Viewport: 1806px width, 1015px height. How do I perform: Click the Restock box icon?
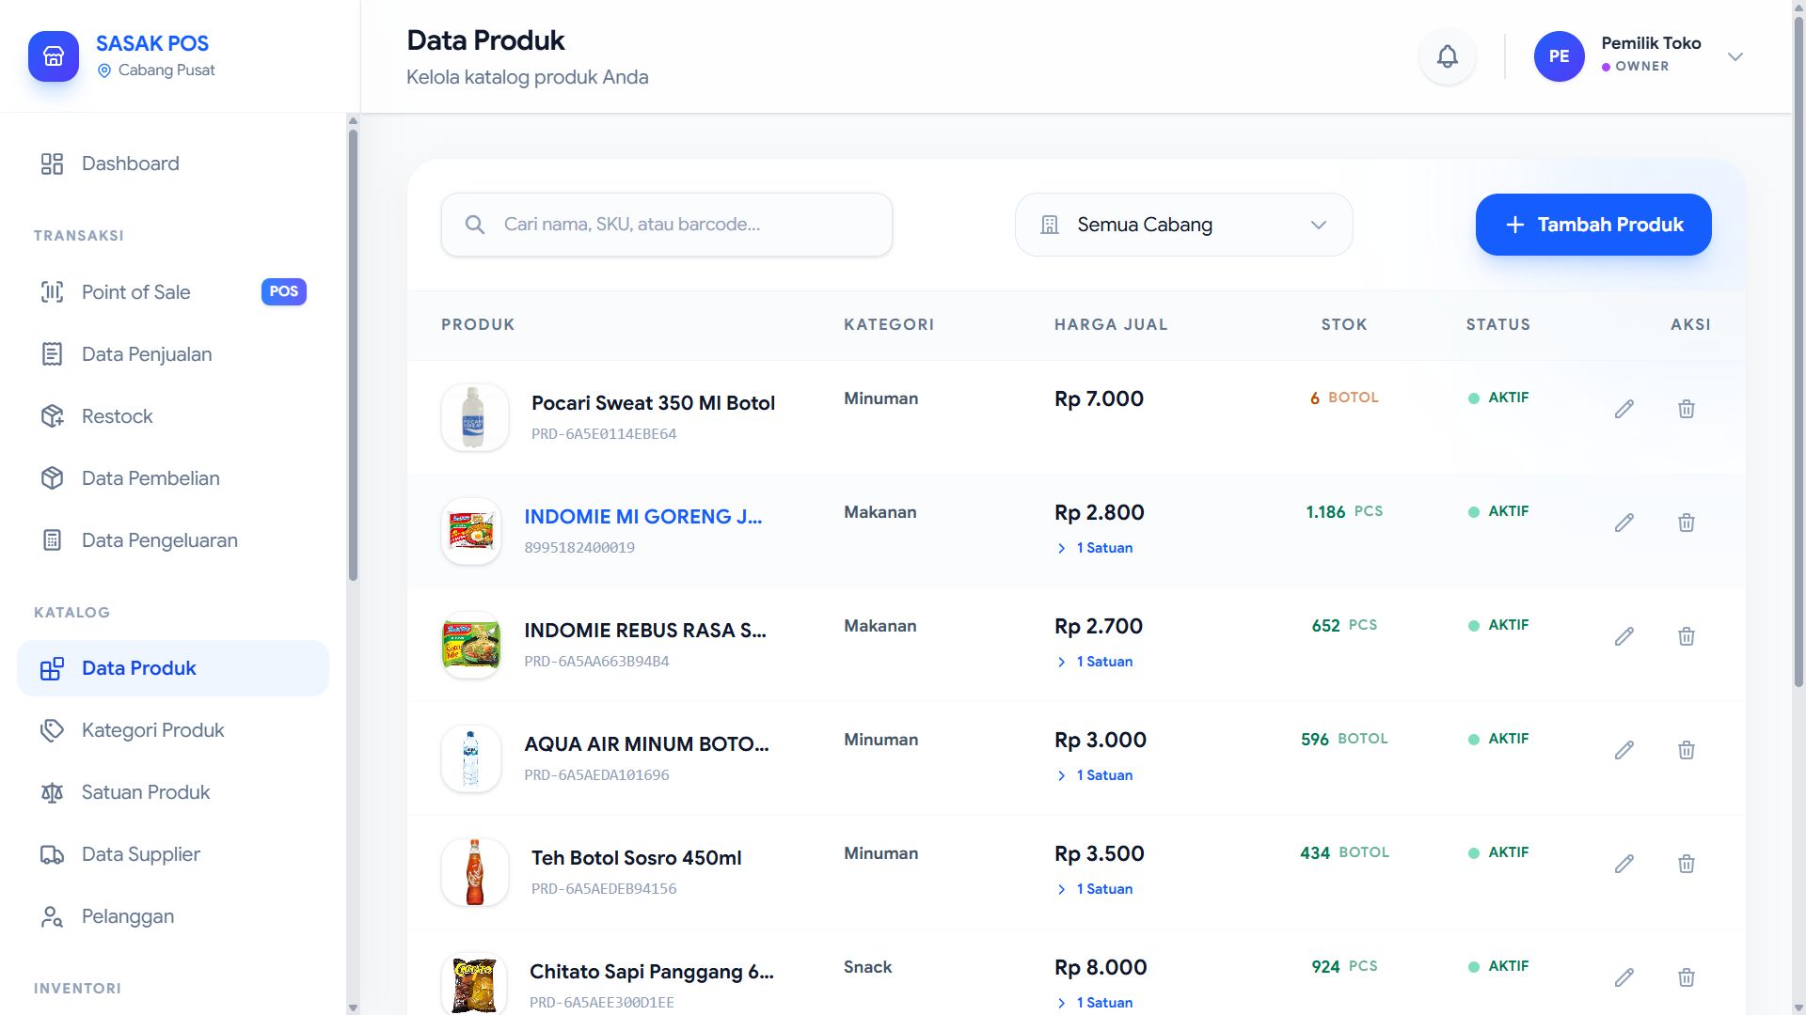point(52,416)
